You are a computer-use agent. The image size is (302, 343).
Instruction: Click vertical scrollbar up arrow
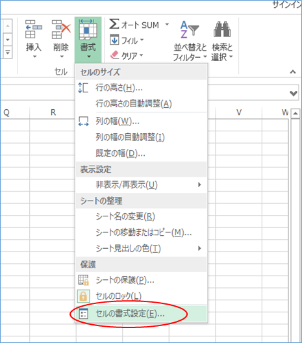click(x=296, y=114)
